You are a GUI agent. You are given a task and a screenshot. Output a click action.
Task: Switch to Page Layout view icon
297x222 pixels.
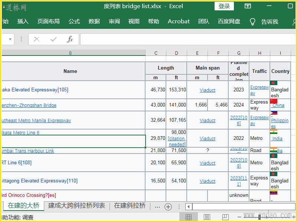(x=207, y=217)
